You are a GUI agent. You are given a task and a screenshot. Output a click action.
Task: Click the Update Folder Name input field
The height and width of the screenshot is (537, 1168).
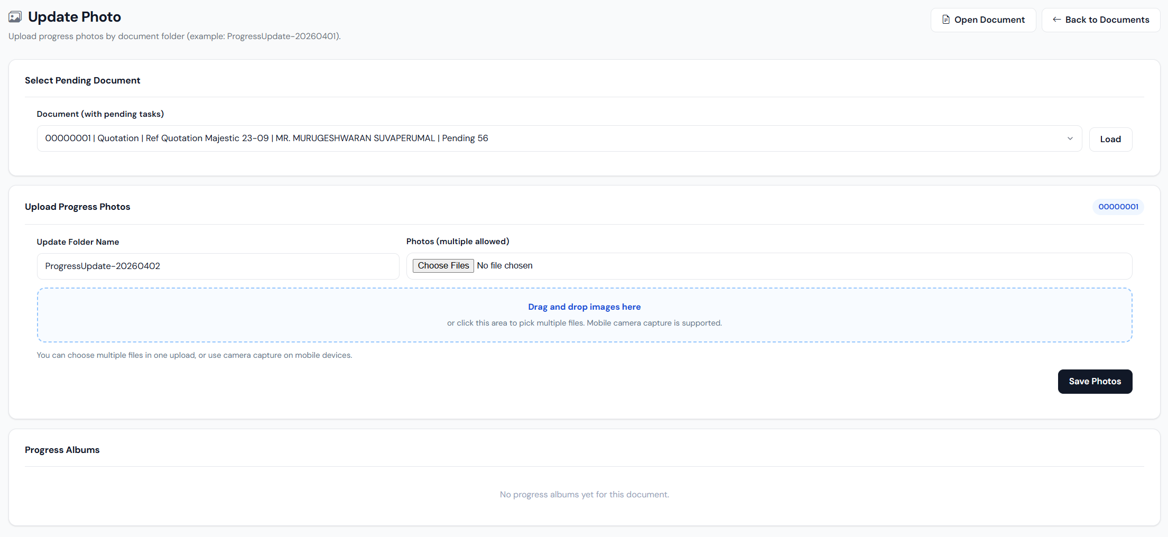217,266
